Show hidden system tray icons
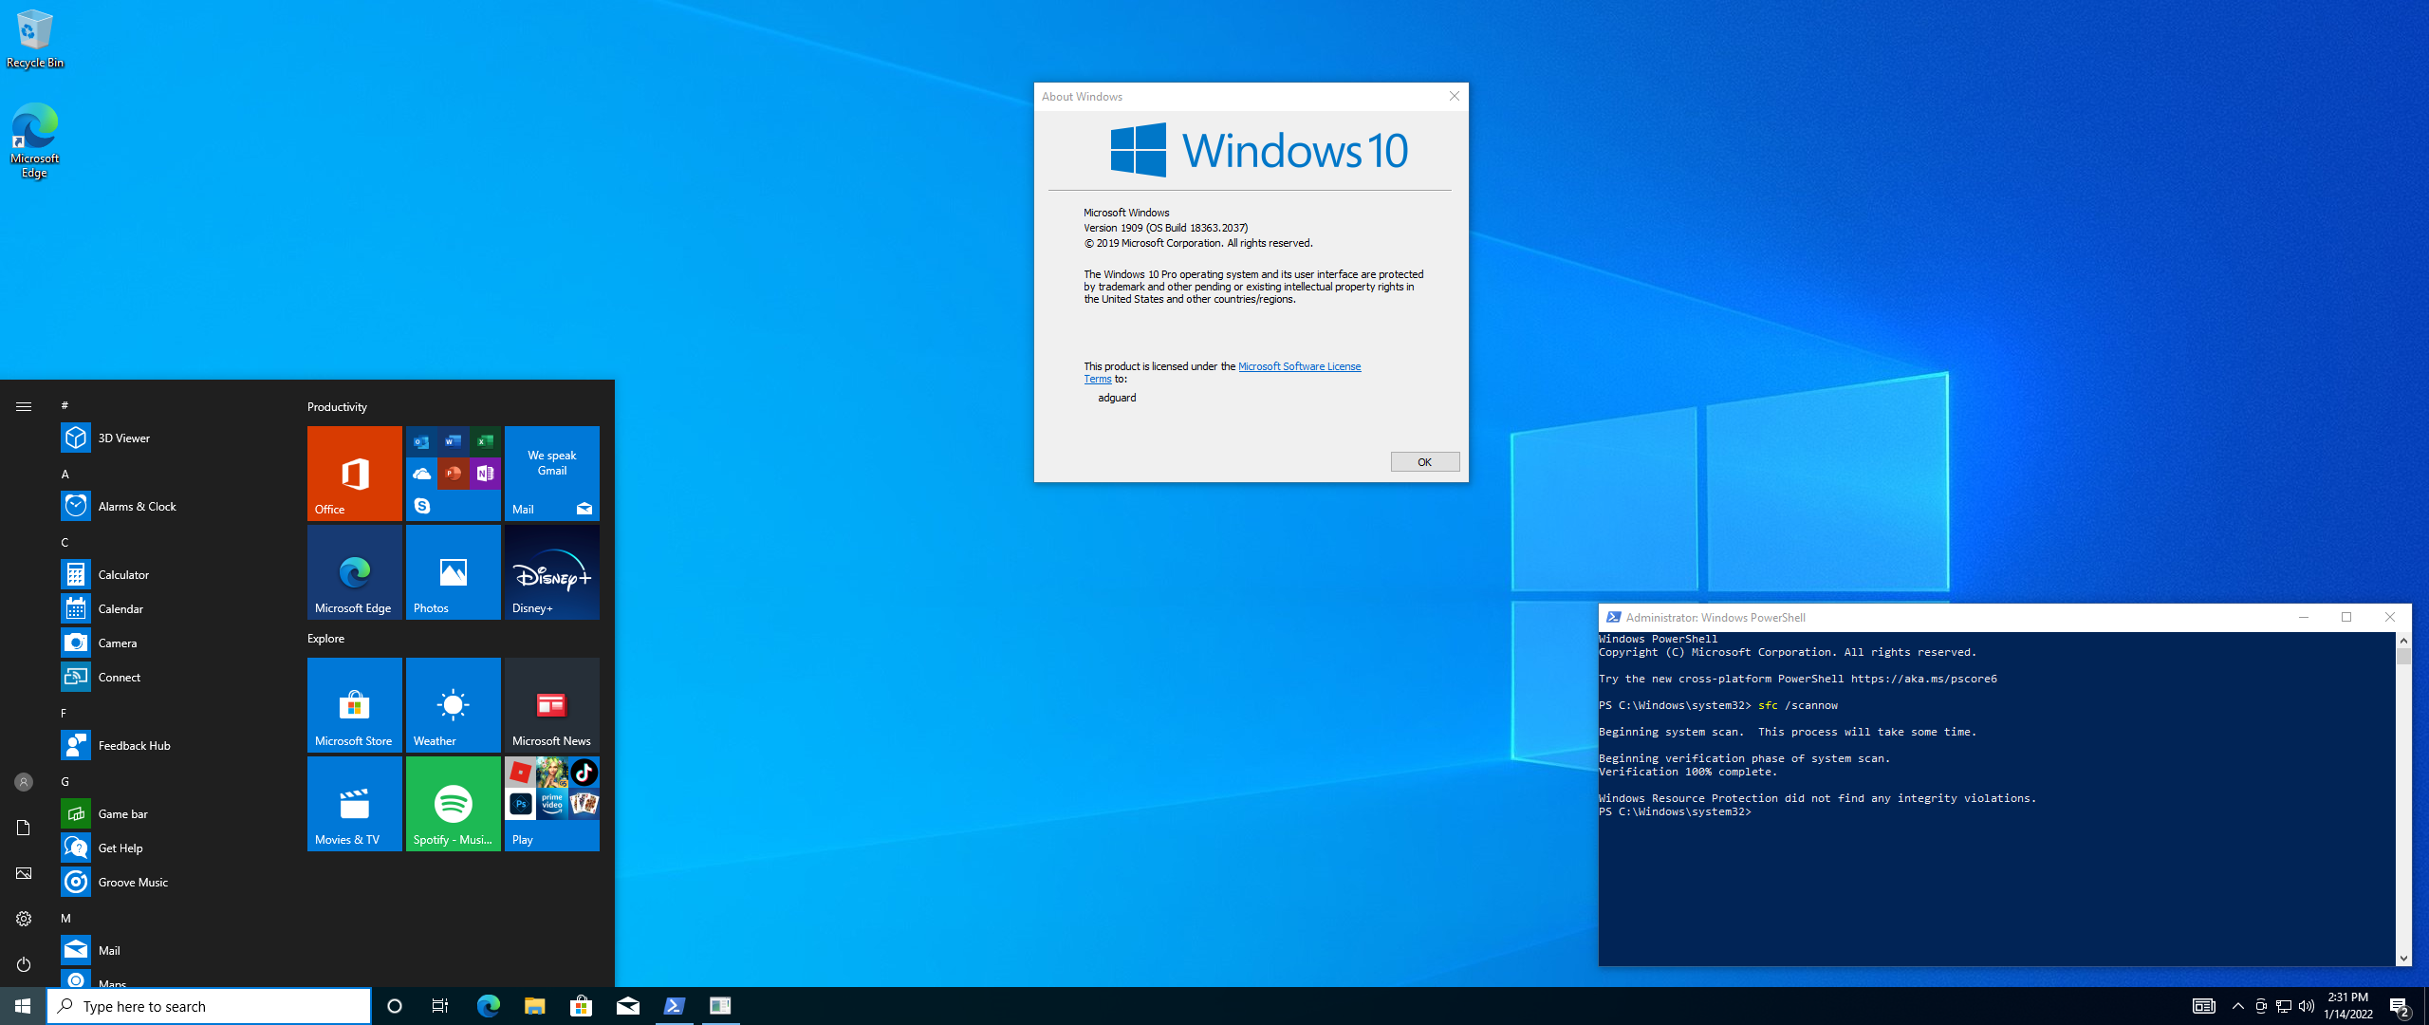The image size is (2429, 1025). click(2238, 1006)
